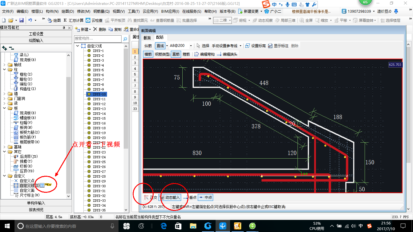Click 全屏 full screen zoom icon
Image resolution: width=413 pixels, height=232 pixels.
pos(306,20)
